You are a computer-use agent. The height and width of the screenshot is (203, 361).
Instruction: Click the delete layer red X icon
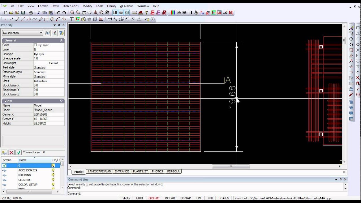(11, 153)
